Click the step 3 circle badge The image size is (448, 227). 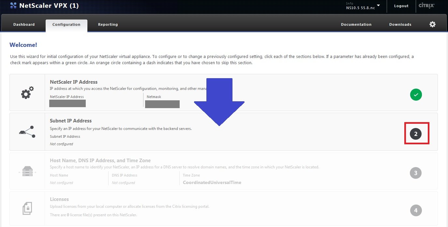[x=416, y=173]
